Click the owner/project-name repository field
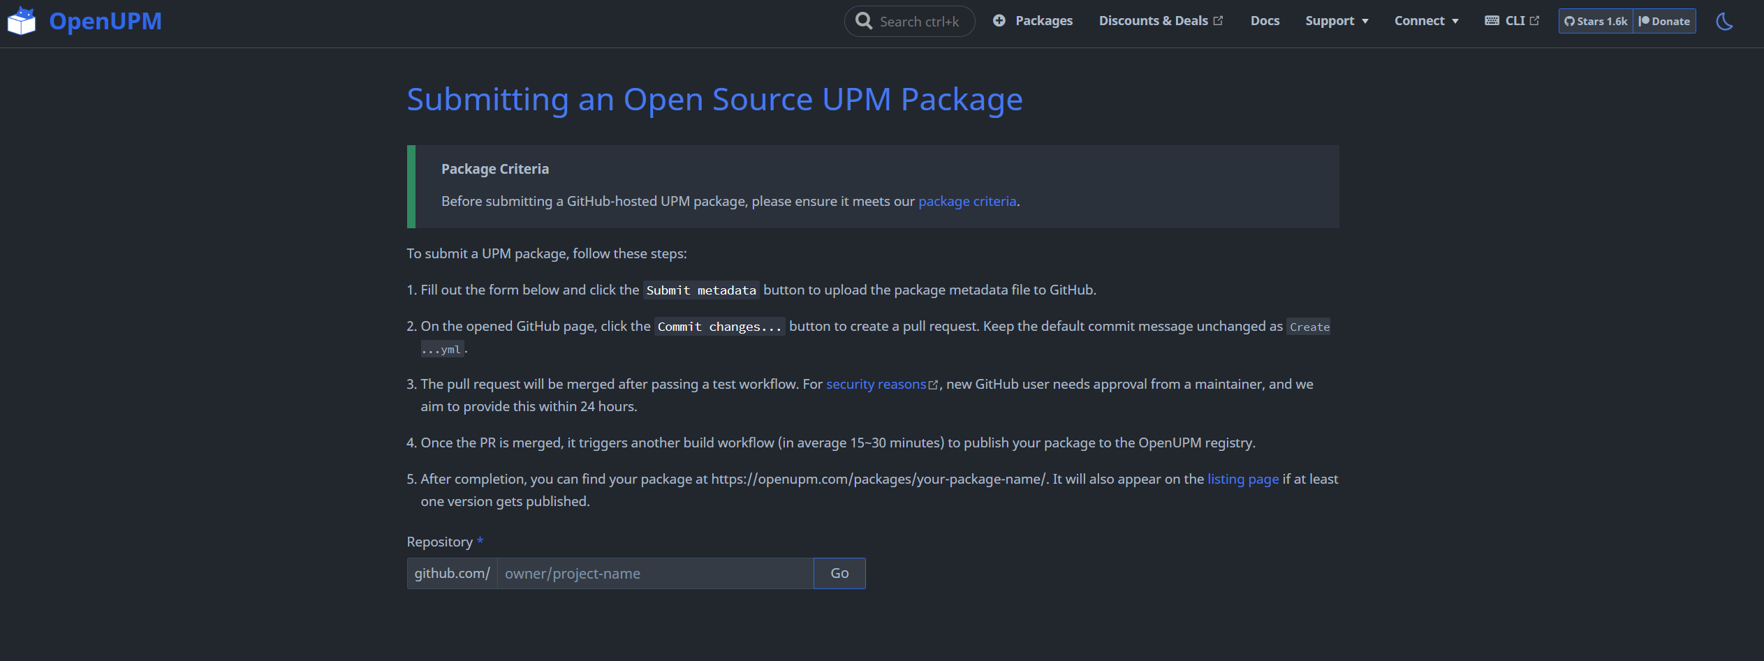Image resolution: width=1764 pixels, height=661 pixels. [x=655, y=574]
